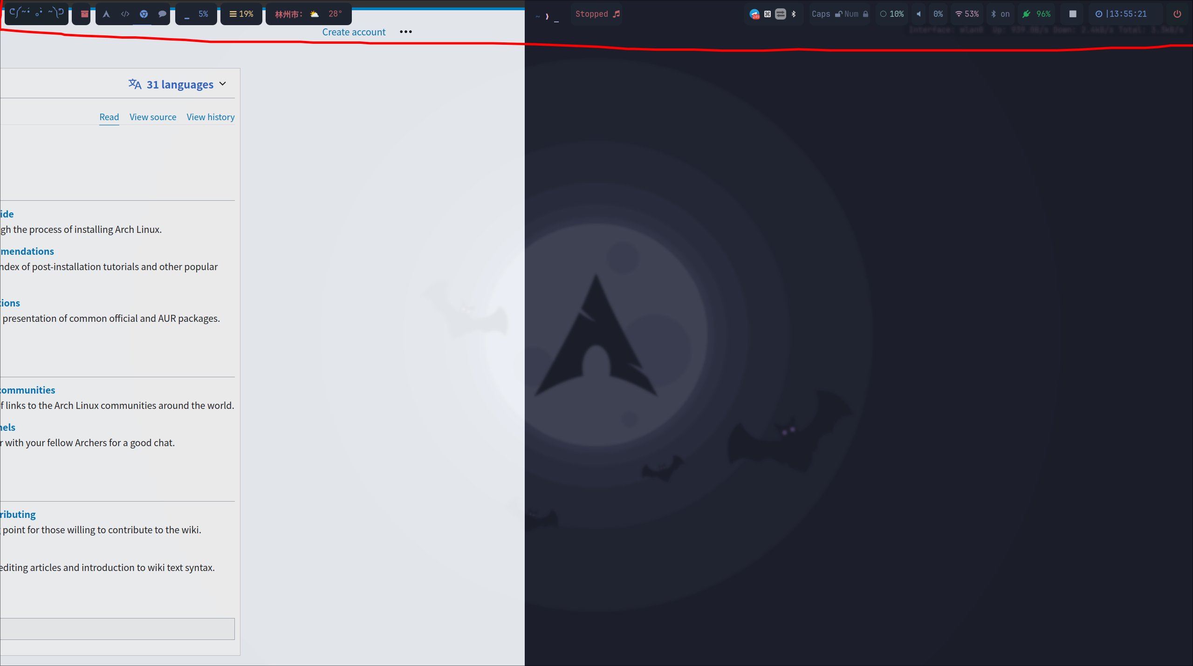Open Chrome from the top bar launcher
1193x666 pixels.
click(x=144, y=14)
